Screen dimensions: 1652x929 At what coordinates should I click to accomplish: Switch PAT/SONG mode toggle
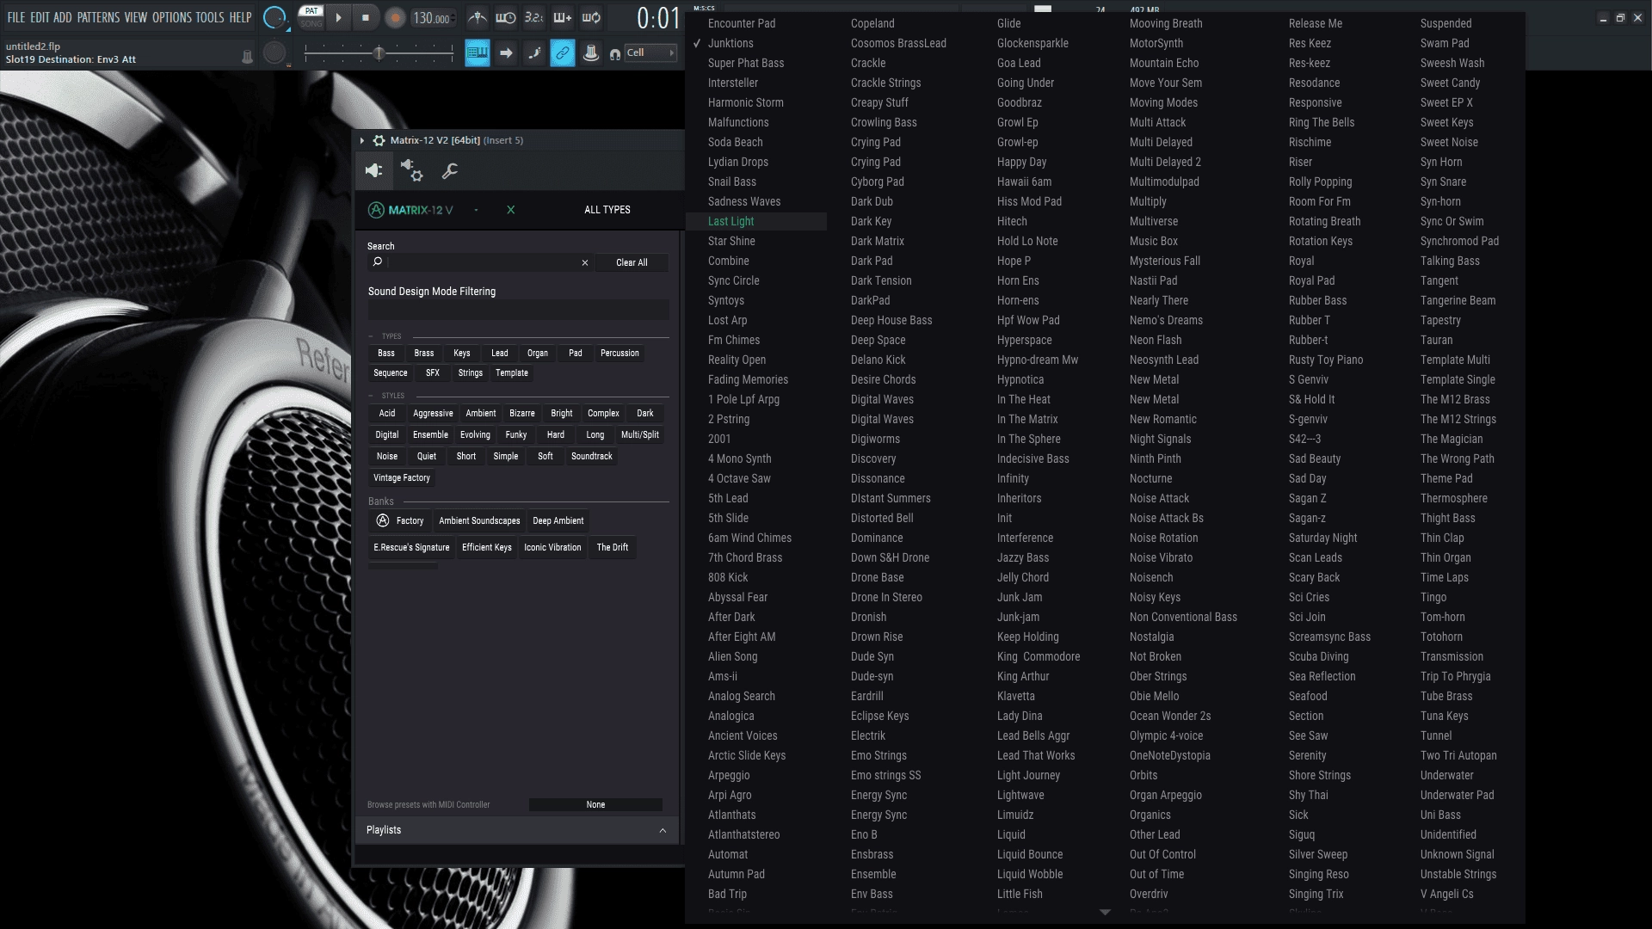(311, 17)
